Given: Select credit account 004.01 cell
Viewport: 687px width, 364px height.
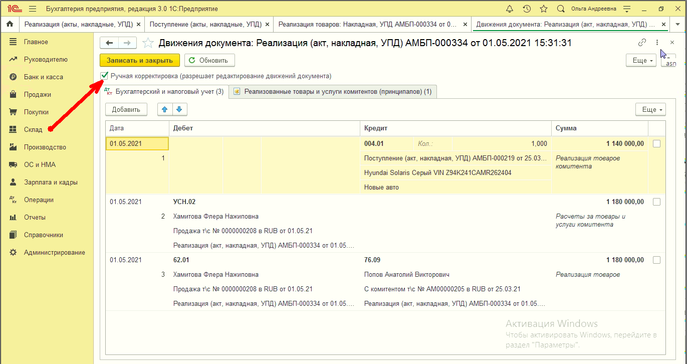Looking at the screenshot, I should tap(387, 144).
